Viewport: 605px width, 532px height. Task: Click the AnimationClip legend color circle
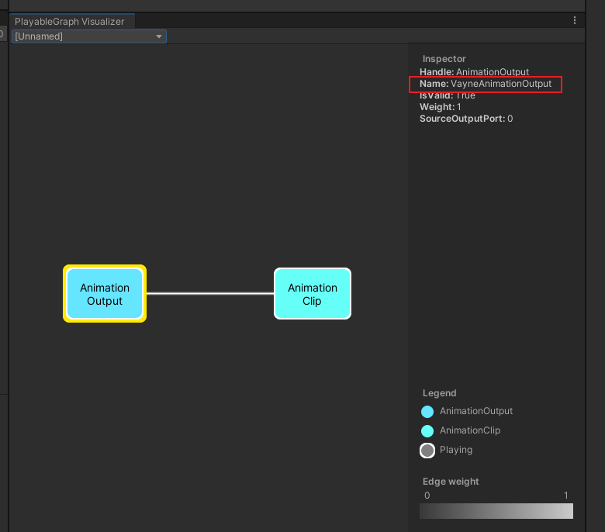click(427, 431)
